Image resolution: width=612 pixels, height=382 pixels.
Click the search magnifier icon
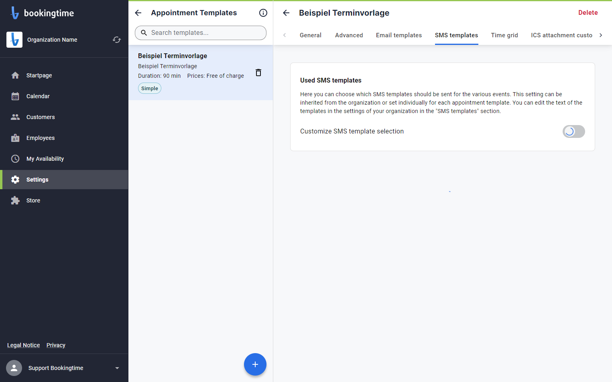click(x=144, y=33)
